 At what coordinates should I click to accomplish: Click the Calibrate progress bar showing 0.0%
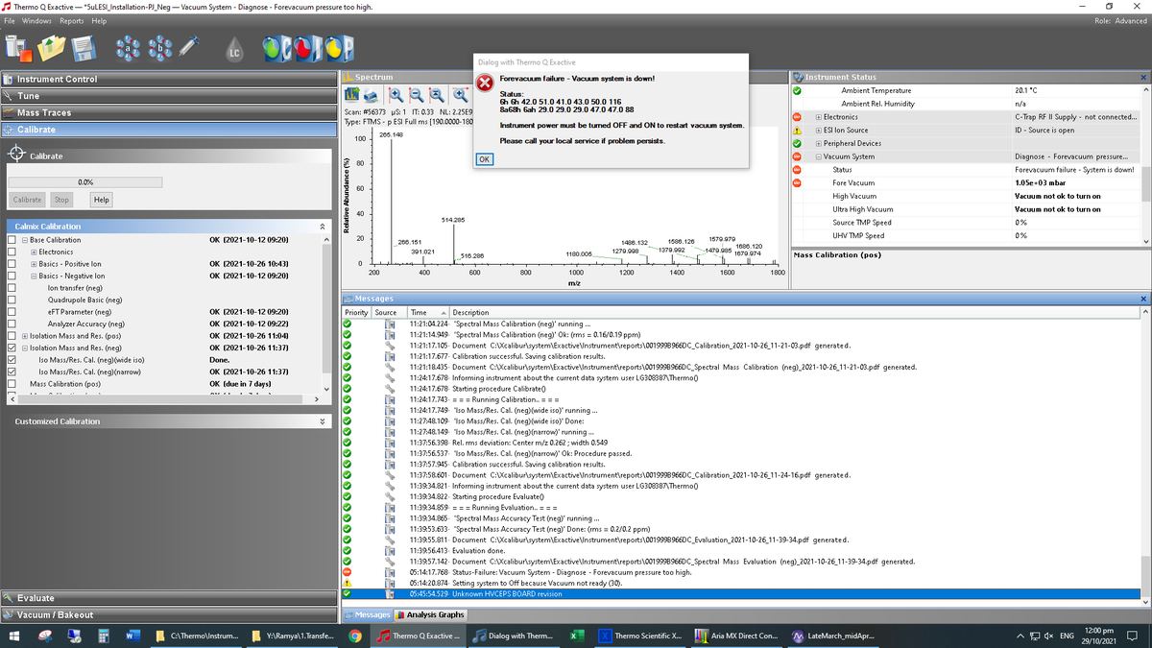[85, 181]
